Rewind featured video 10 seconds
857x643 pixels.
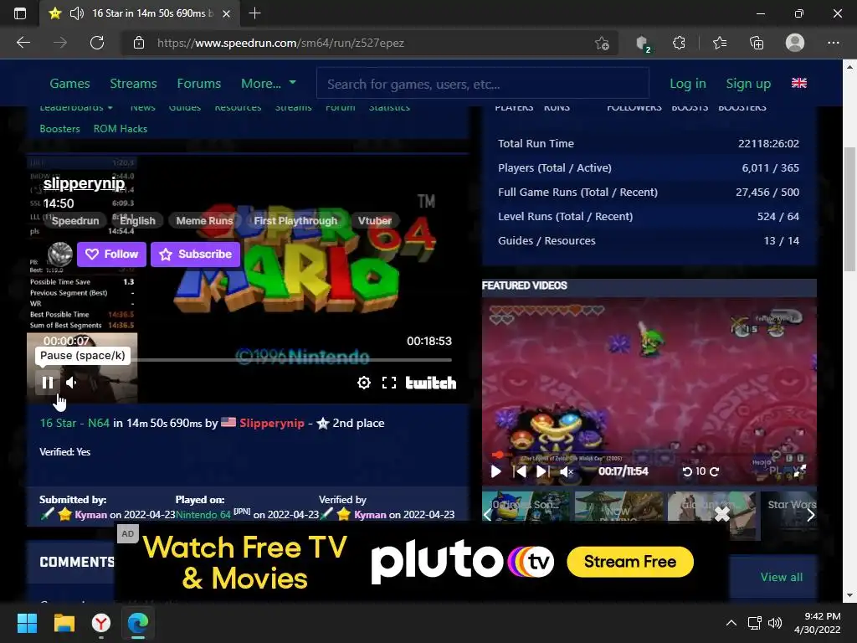tap(688, 471)
